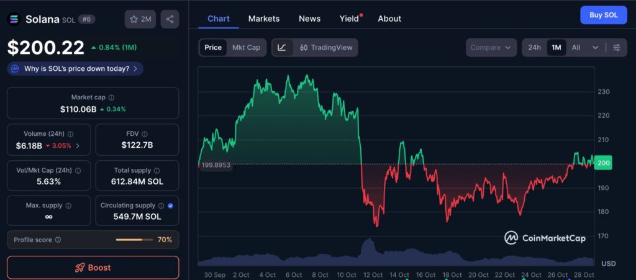This screenshot has height=280, width=636.
Task: Click the Profile score progress bar
Action: [x=134, y=240]
